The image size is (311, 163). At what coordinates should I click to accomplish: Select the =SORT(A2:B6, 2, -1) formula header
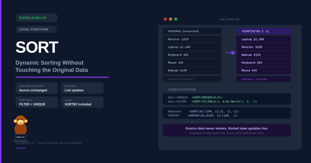(264, 31)
